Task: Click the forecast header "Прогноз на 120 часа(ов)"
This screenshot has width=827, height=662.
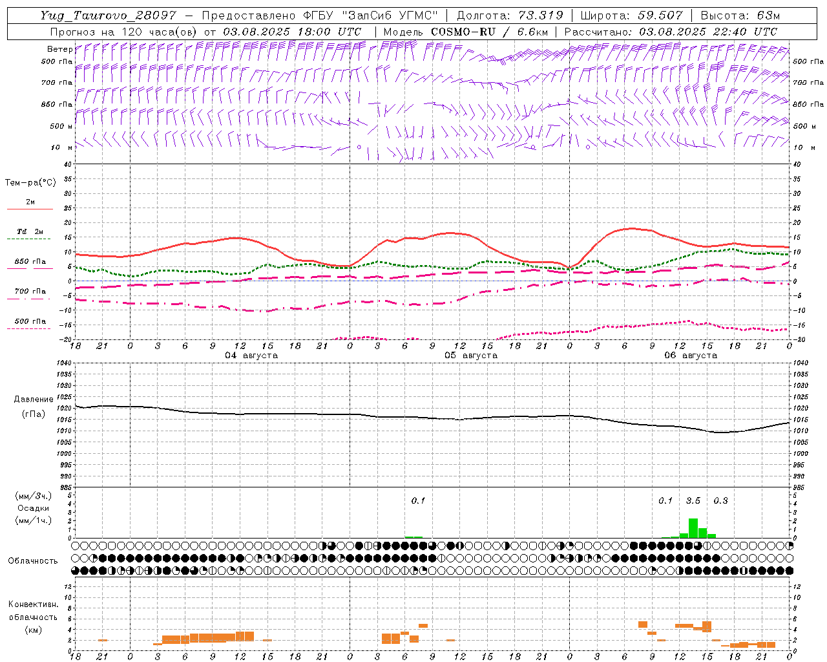Action: [123, 32]
